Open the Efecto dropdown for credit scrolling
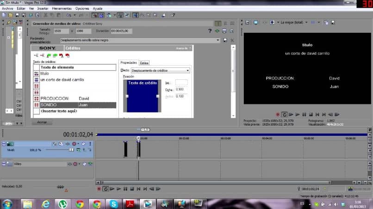 pos(187,71)
